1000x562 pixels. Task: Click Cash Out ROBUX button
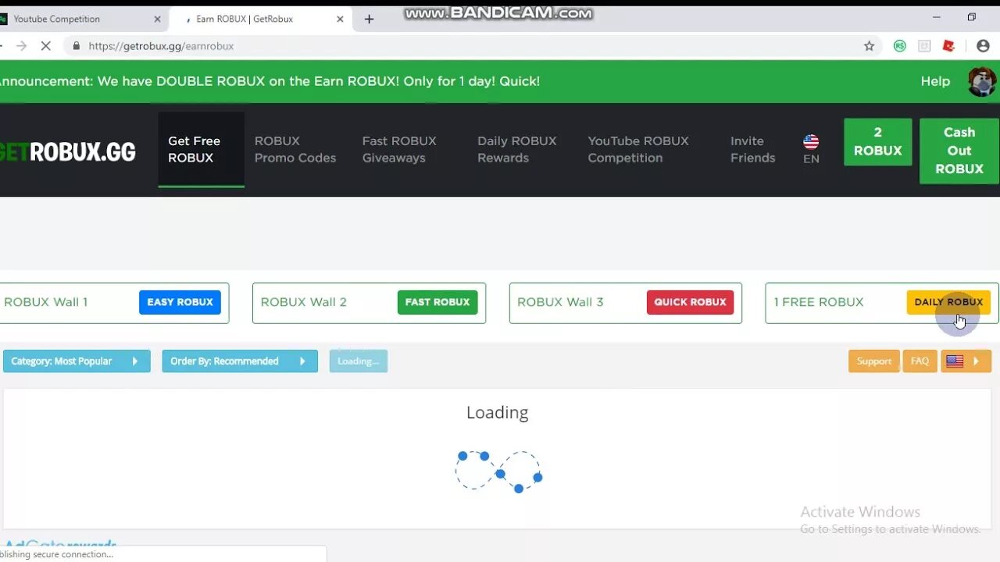[959, 151]
